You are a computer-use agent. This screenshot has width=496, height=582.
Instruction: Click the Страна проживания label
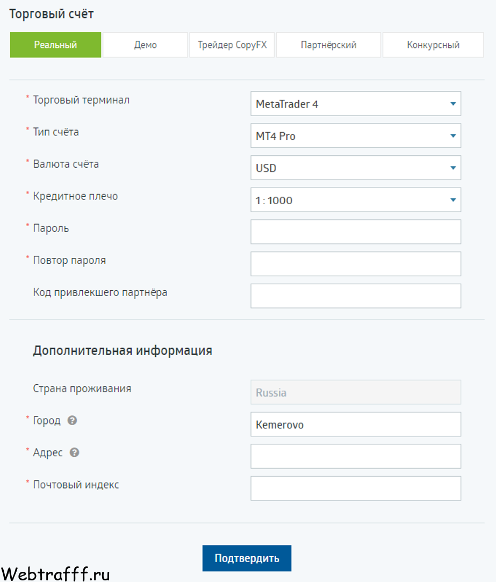click(x=82, y=389)
